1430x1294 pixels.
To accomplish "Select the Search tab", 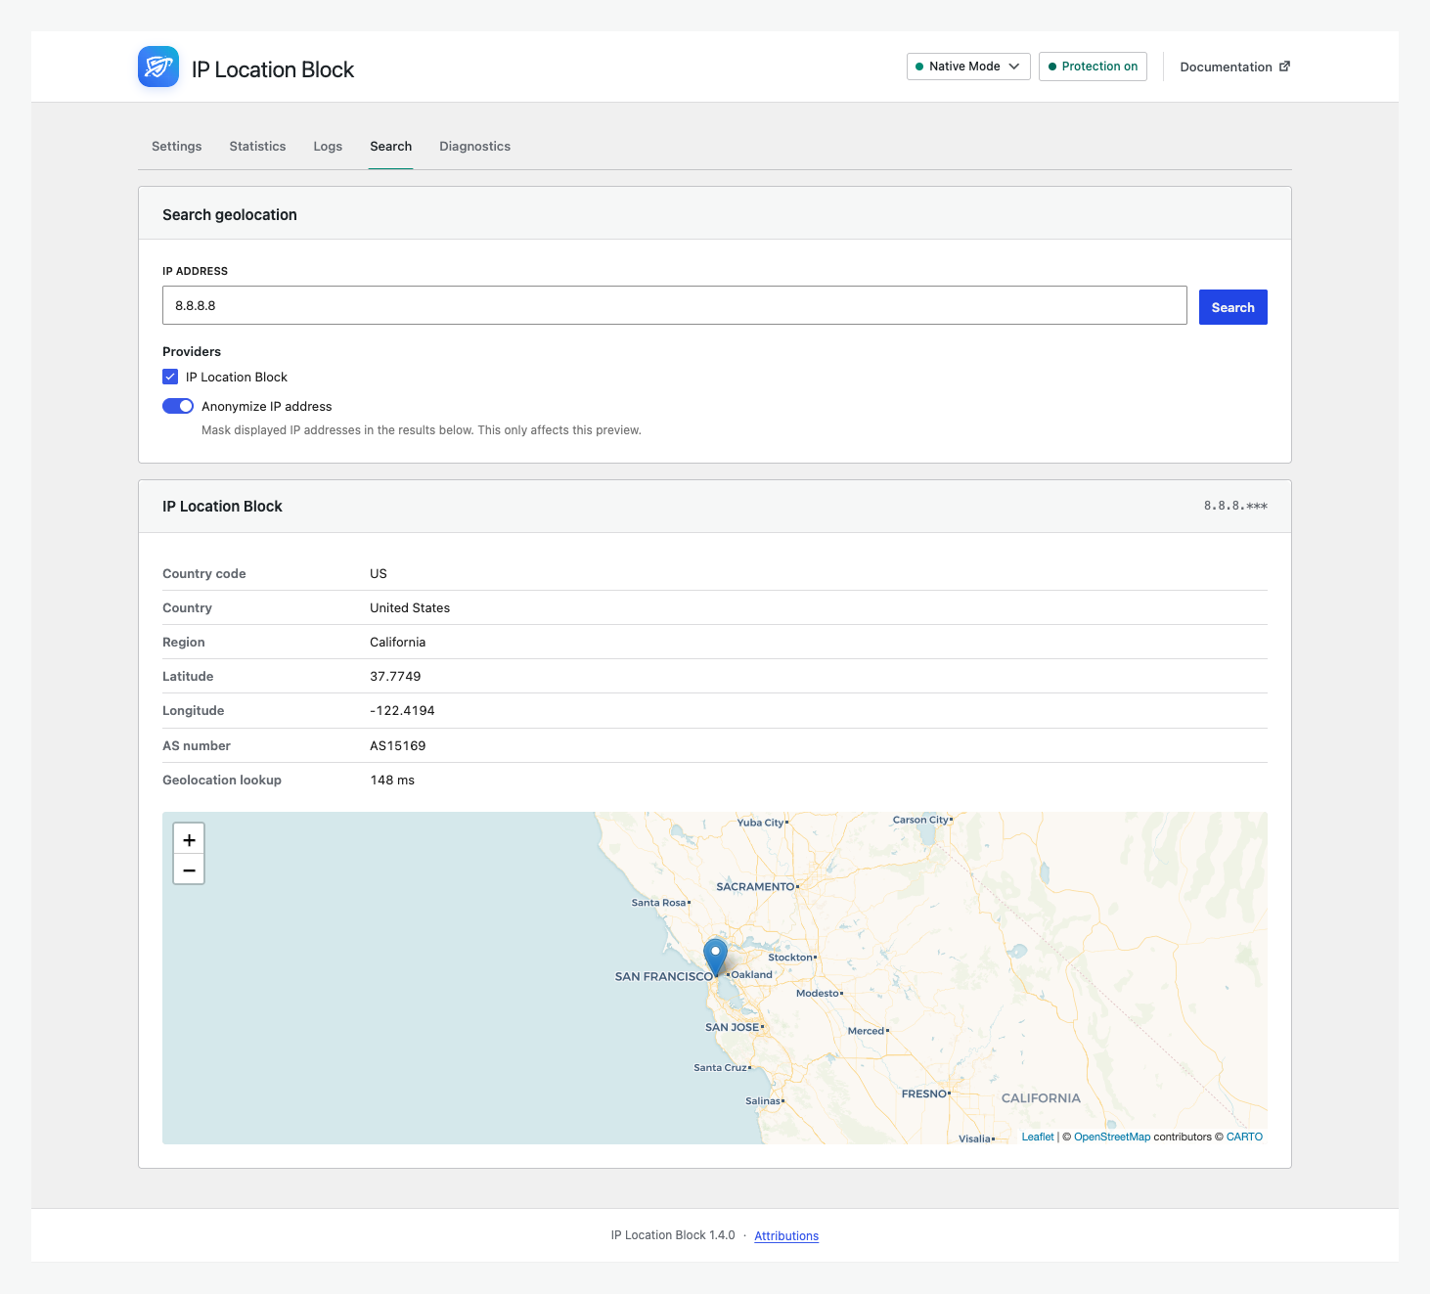I will pyautogui.click(x=391, y=146).
